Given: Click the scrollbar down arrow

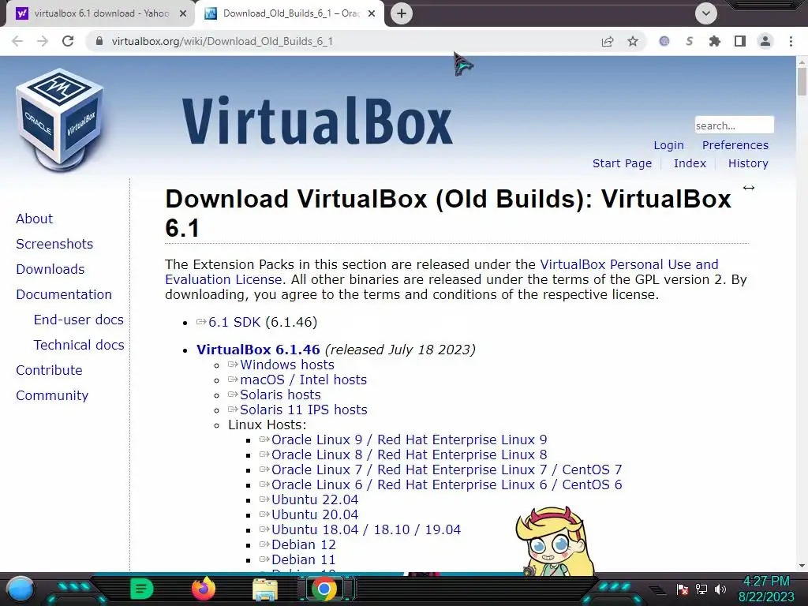Looking at the screenshot, I should tap(802, 565).
